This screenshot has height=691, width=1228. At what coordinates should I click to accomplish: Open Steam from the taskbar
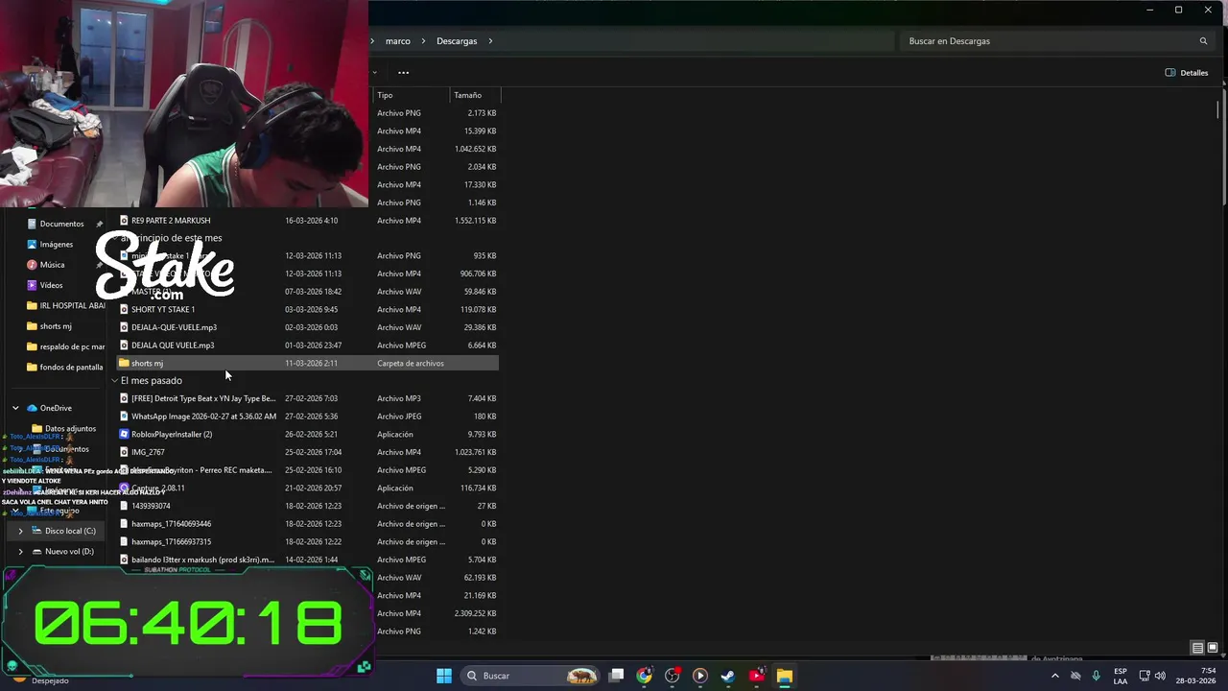click(728, 676)
